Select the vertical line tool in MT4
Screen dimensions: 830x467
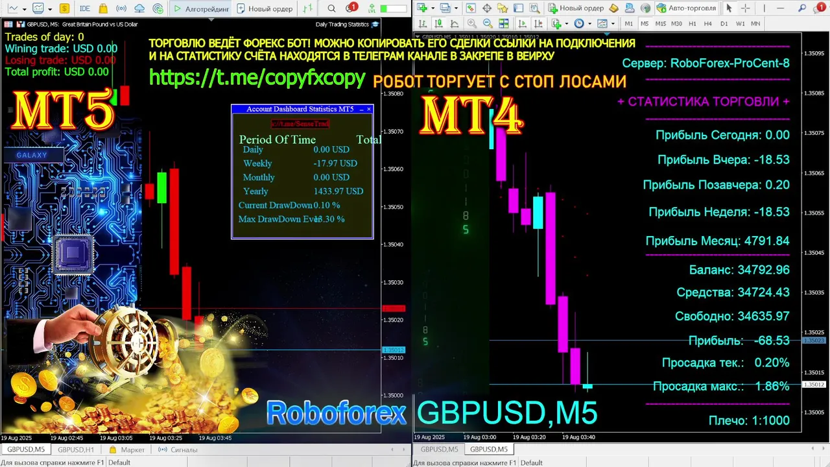765,8
